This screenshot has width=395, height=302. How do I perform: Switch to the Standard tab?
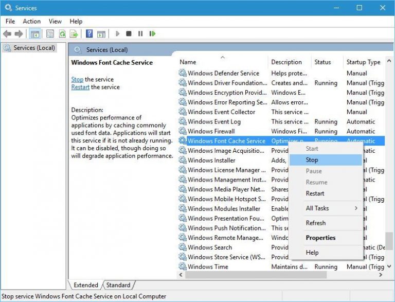[x=118, y=285]
